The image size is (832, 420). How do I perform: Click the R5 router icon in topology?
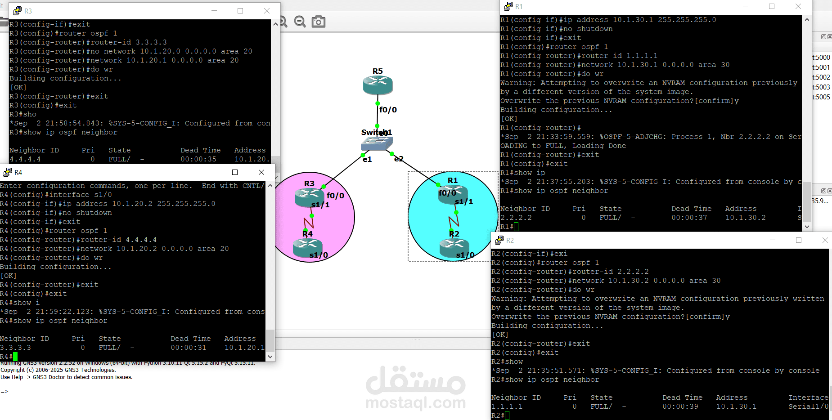click(x=378, y=85)
